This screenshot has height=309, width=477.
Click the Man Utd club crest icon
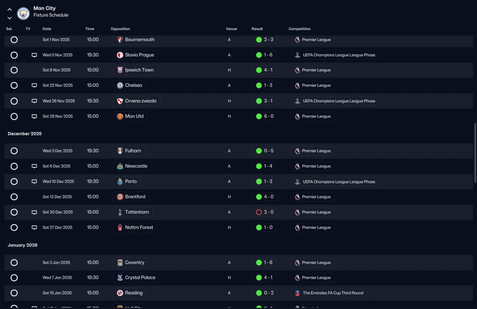pyautogui.click(x=120, y=116)
